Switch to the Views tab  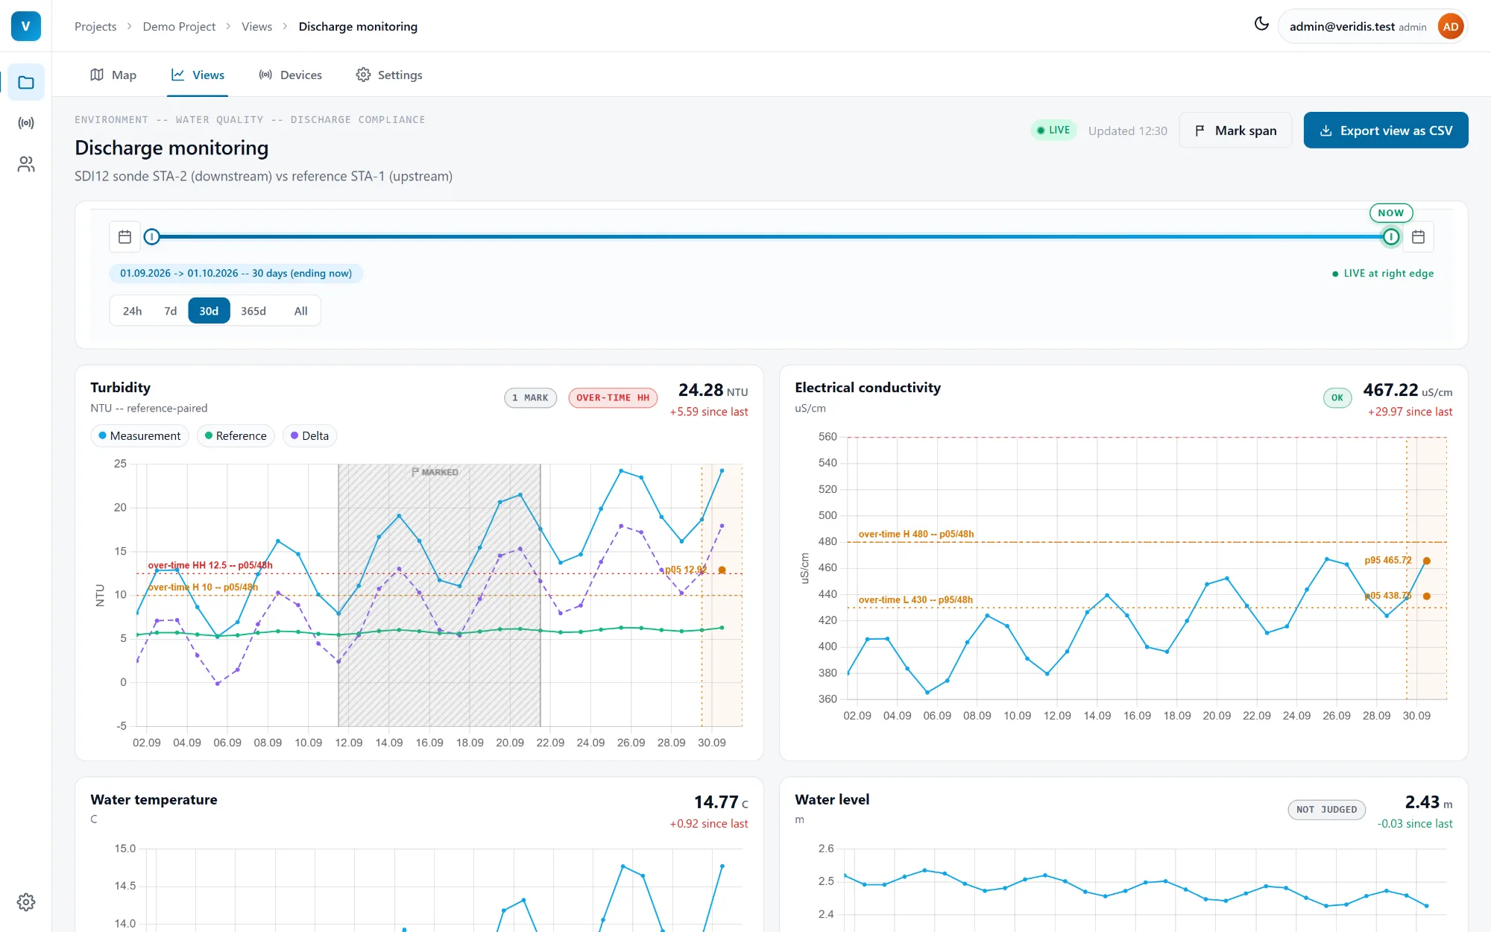[198, 75]
